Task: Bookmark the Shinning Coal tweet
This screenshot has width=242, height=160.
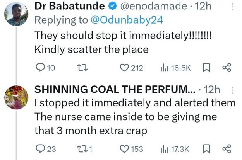Action: pyautogui.click(x=206, y=149)
